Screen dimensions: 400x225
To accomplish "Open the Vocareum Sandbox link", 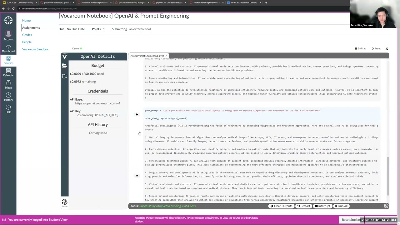I will [35, 49].
